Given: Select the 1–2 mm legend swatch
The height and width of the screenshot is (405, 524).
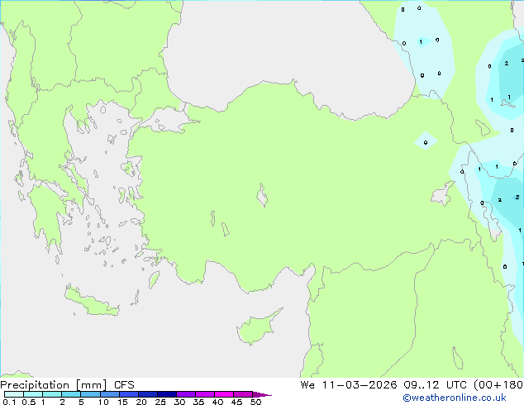Looking at the screenshot, I should pyautogui.click(x=52, y=394).
